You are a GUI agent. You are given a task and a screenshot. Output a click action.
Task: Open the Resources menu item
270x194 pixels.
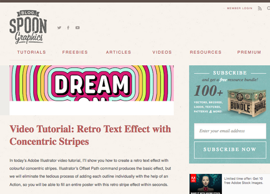[x=205, y=52]
